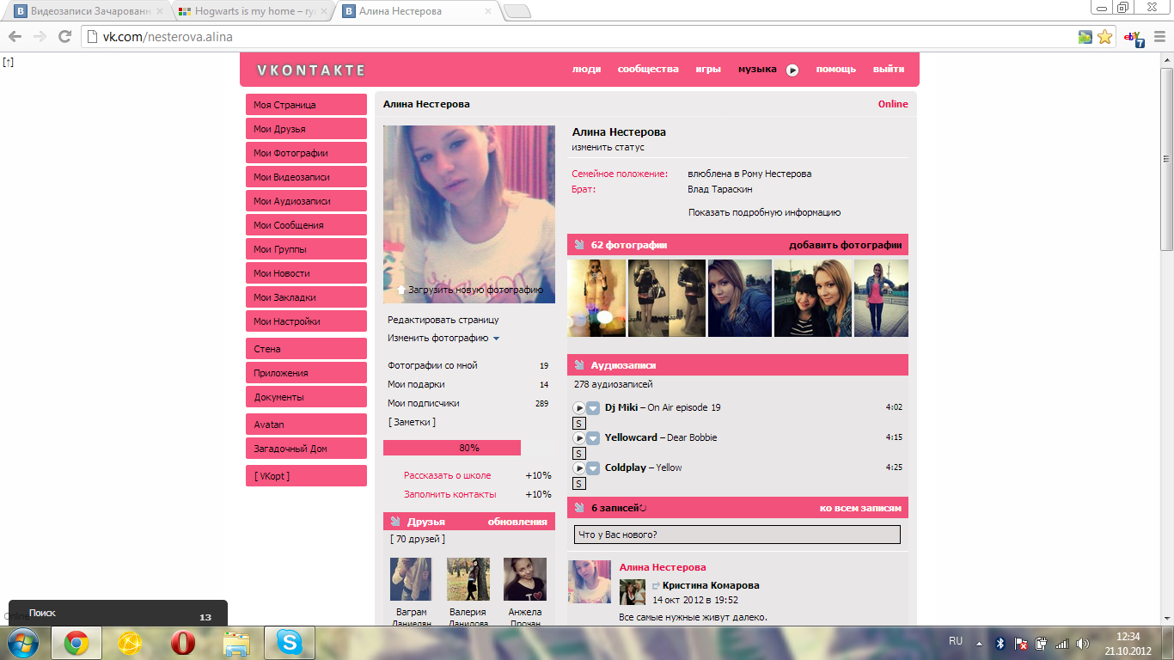Click the S button under Dj Miki
This screenshot has height=660, width=1174.
coord(579,424)
